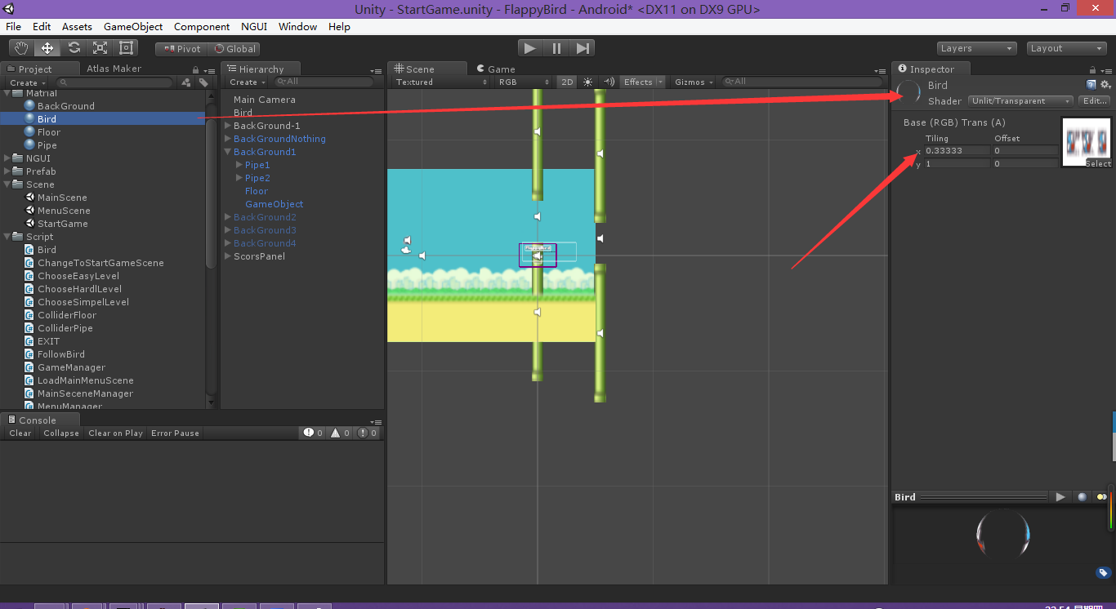The image size is (1116, 609).
Task: Click the Tiling x field 0.33333
Action: tap(957, 150)
